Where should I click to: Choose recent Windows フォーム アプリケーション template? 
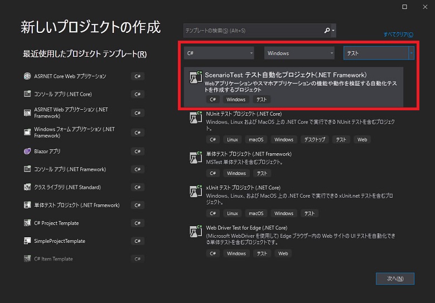[x=84, y=133]
